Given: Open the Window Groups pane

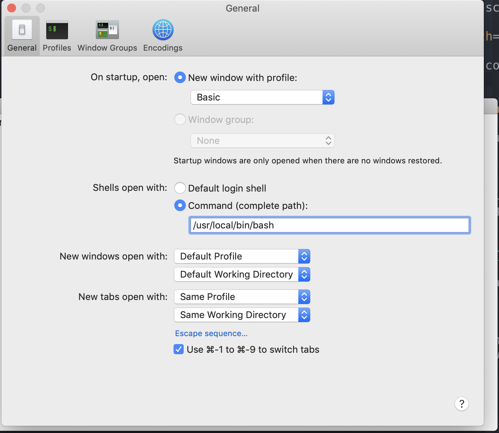Looking at the screenshot, I should click(107, 35).
